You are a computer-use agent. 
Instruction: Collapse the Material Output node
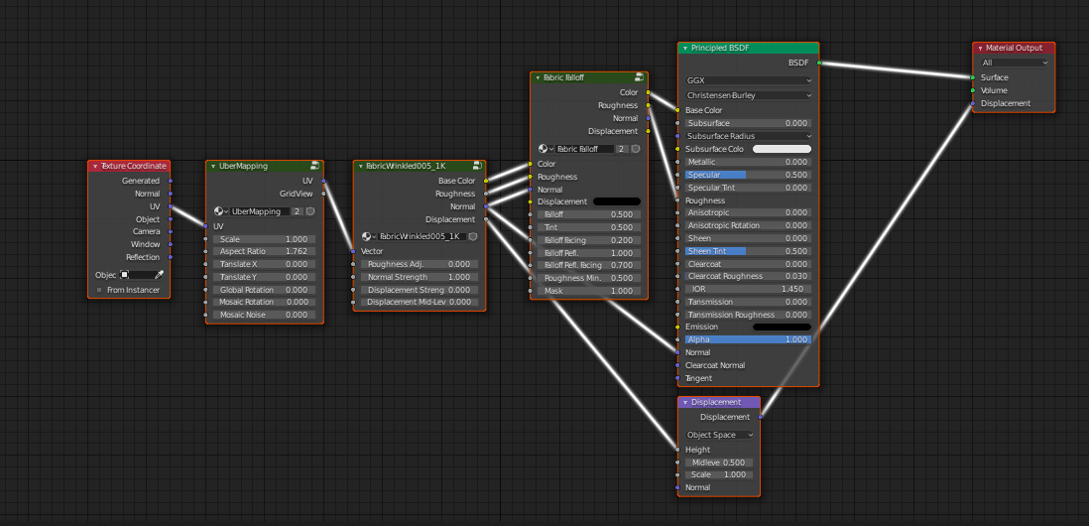click(980, 49)
